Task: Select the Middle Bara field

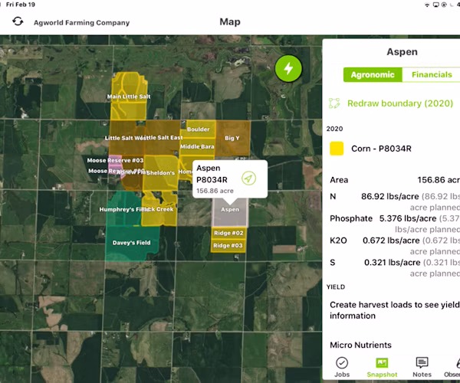Action: coord(197,146)
